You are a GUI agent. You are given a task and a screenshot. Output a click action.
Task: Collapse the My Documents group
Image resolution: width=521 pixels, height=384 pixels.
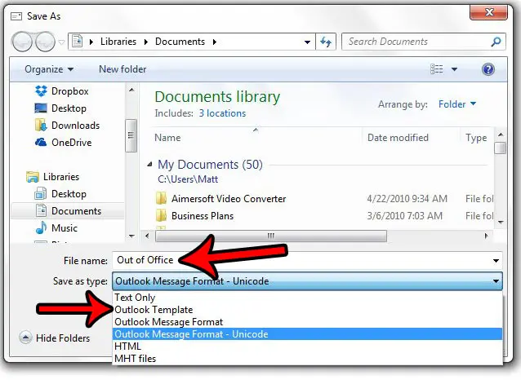pyautogui.click(x=149, y=166)
